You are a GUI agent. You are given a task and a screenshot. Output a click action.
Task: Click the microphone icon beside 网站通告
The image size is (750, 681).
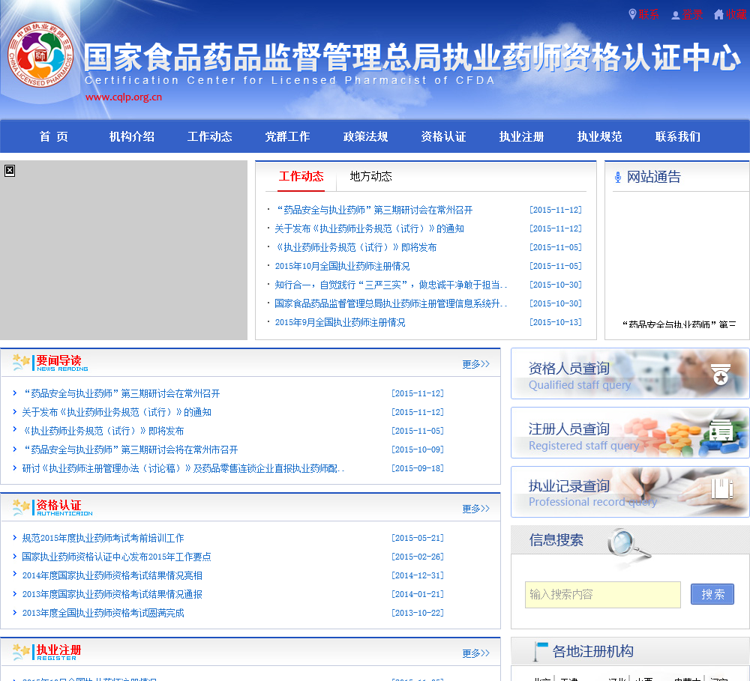tap(617, 178)
